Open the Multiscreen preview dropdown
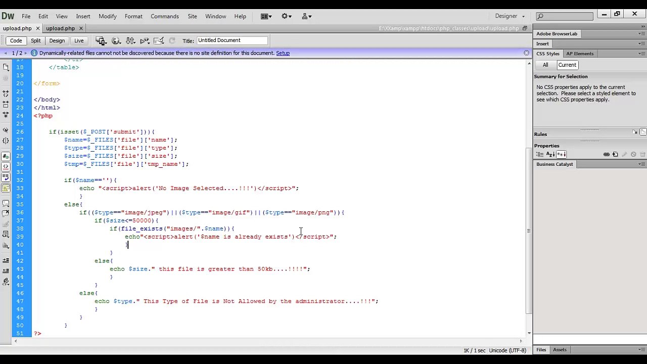 [101, 40]
